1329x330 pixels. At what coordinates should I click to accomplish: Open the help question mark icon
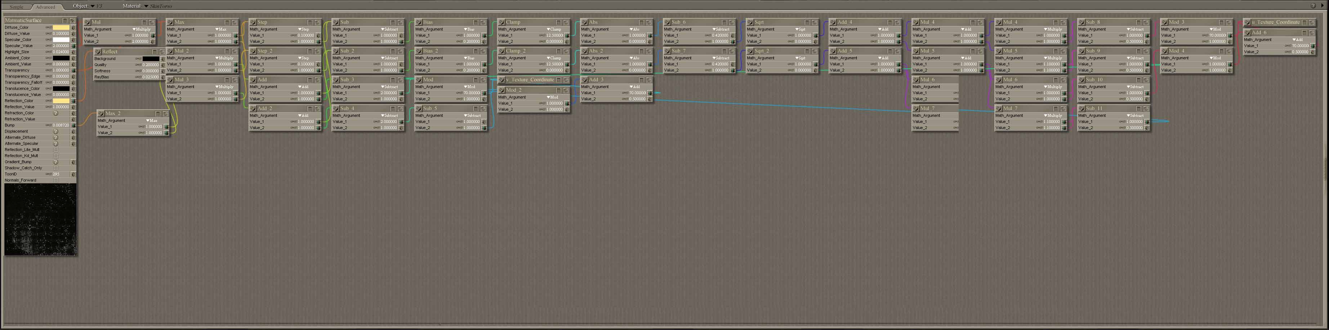coord(1313,6)
